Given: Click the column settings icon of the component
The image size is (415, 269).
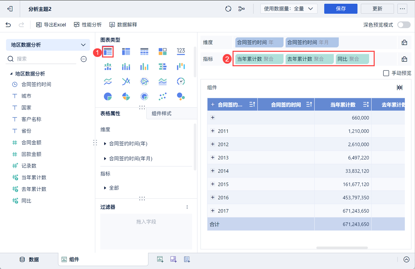Looking at the screenshot, I should [400, 87].
